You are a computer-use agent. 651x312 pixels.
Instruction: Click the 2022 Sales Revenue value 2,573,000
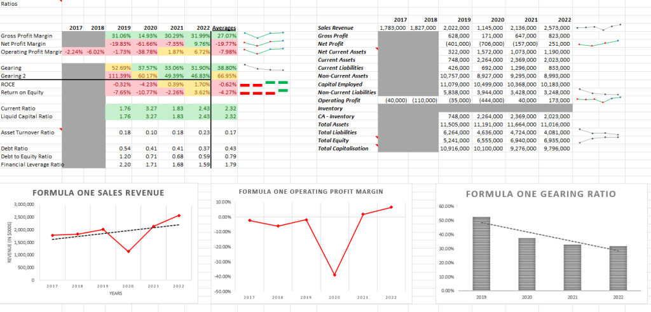pyautogui.click(x=556, y=28)
